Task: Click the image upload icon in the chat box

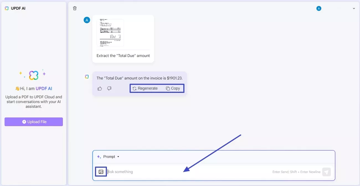Action: click(101, 172)
